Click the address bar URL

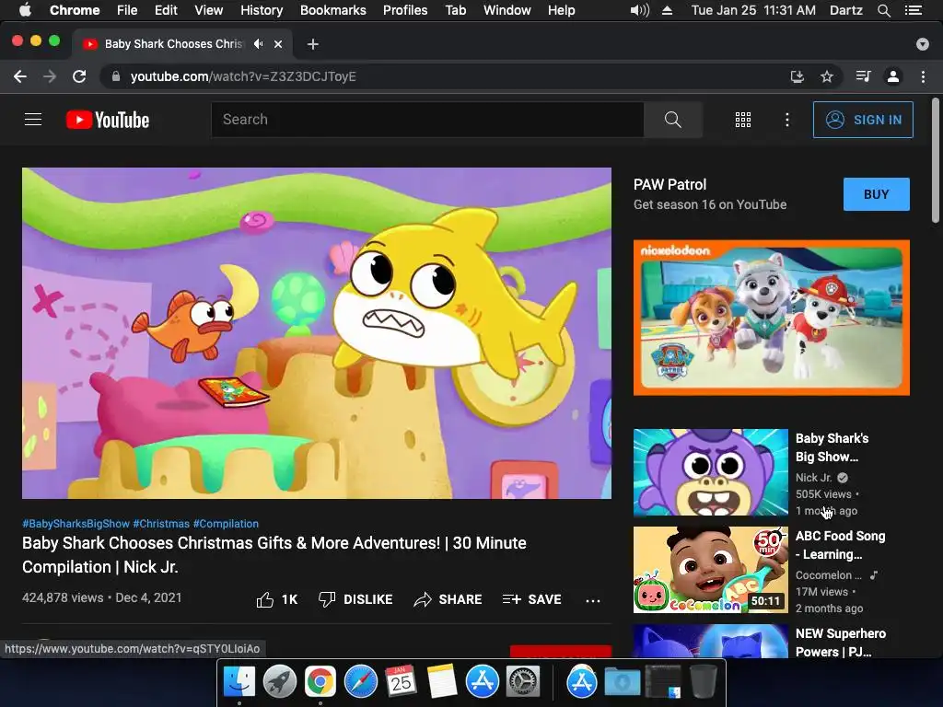[243, 76]
